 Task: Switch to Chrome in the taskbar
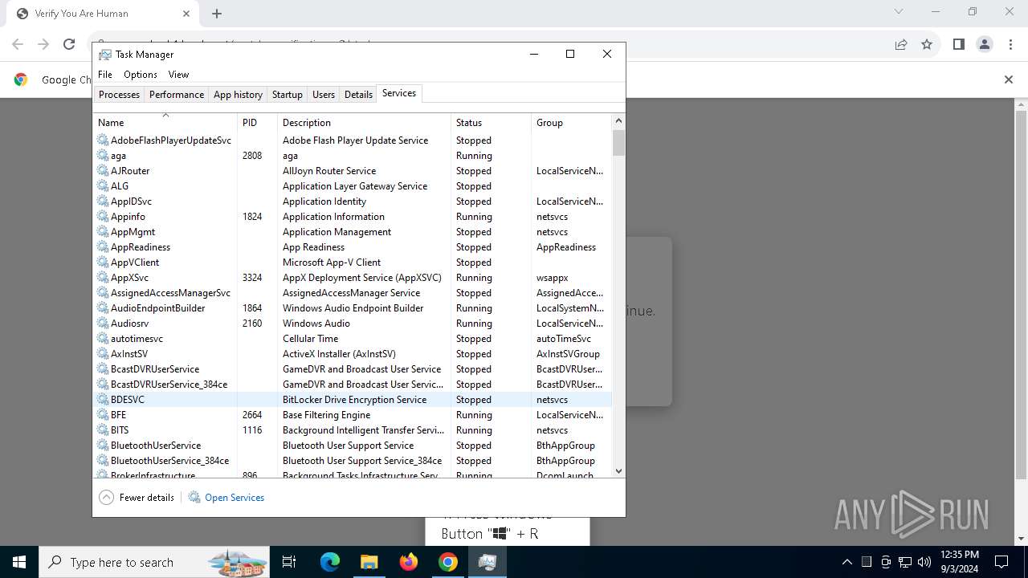[448, 562]
